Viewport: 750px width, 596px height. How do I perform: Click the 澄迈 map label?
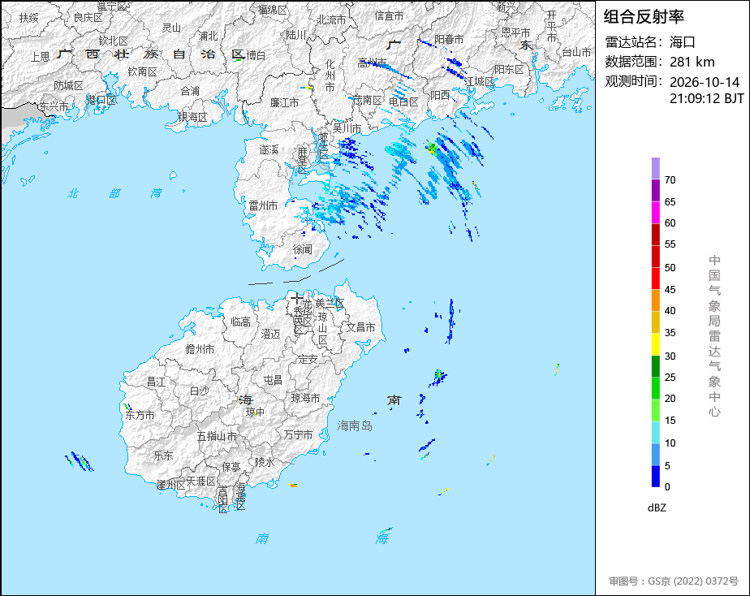(271, 334)
